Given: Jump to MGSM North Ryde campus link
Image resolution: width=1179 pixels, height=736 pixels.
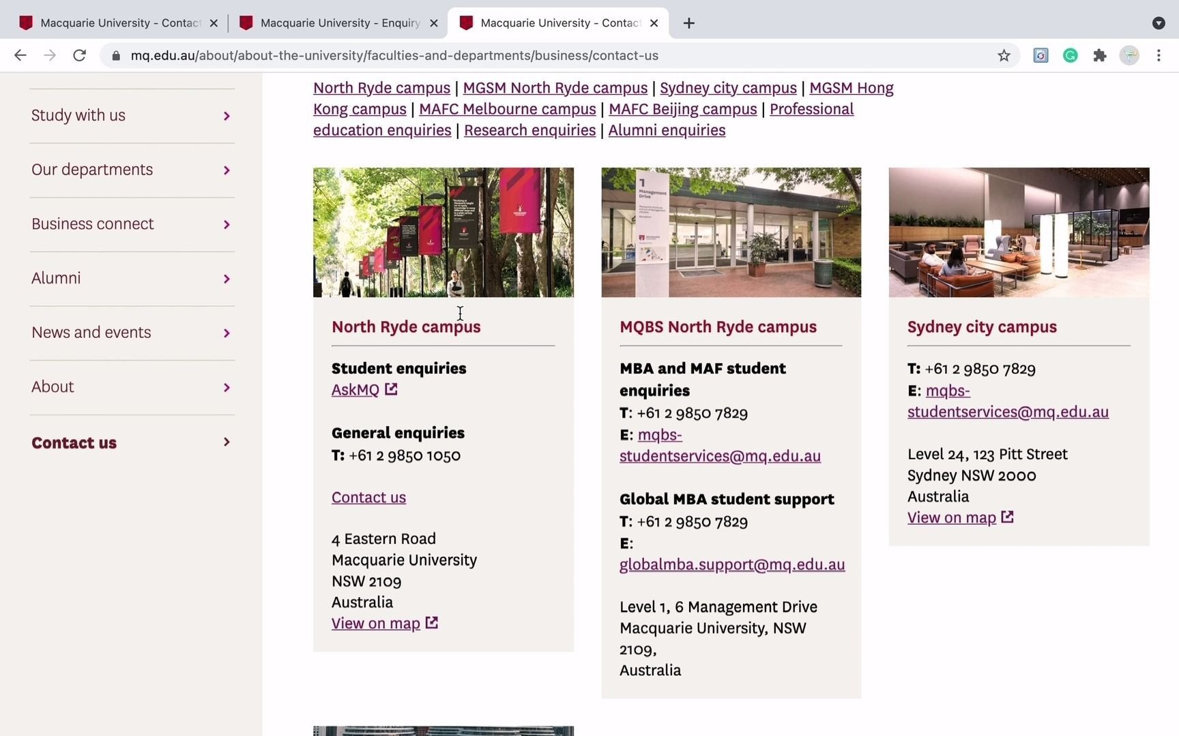Looking at the screenshot, I should pos(555,88).
